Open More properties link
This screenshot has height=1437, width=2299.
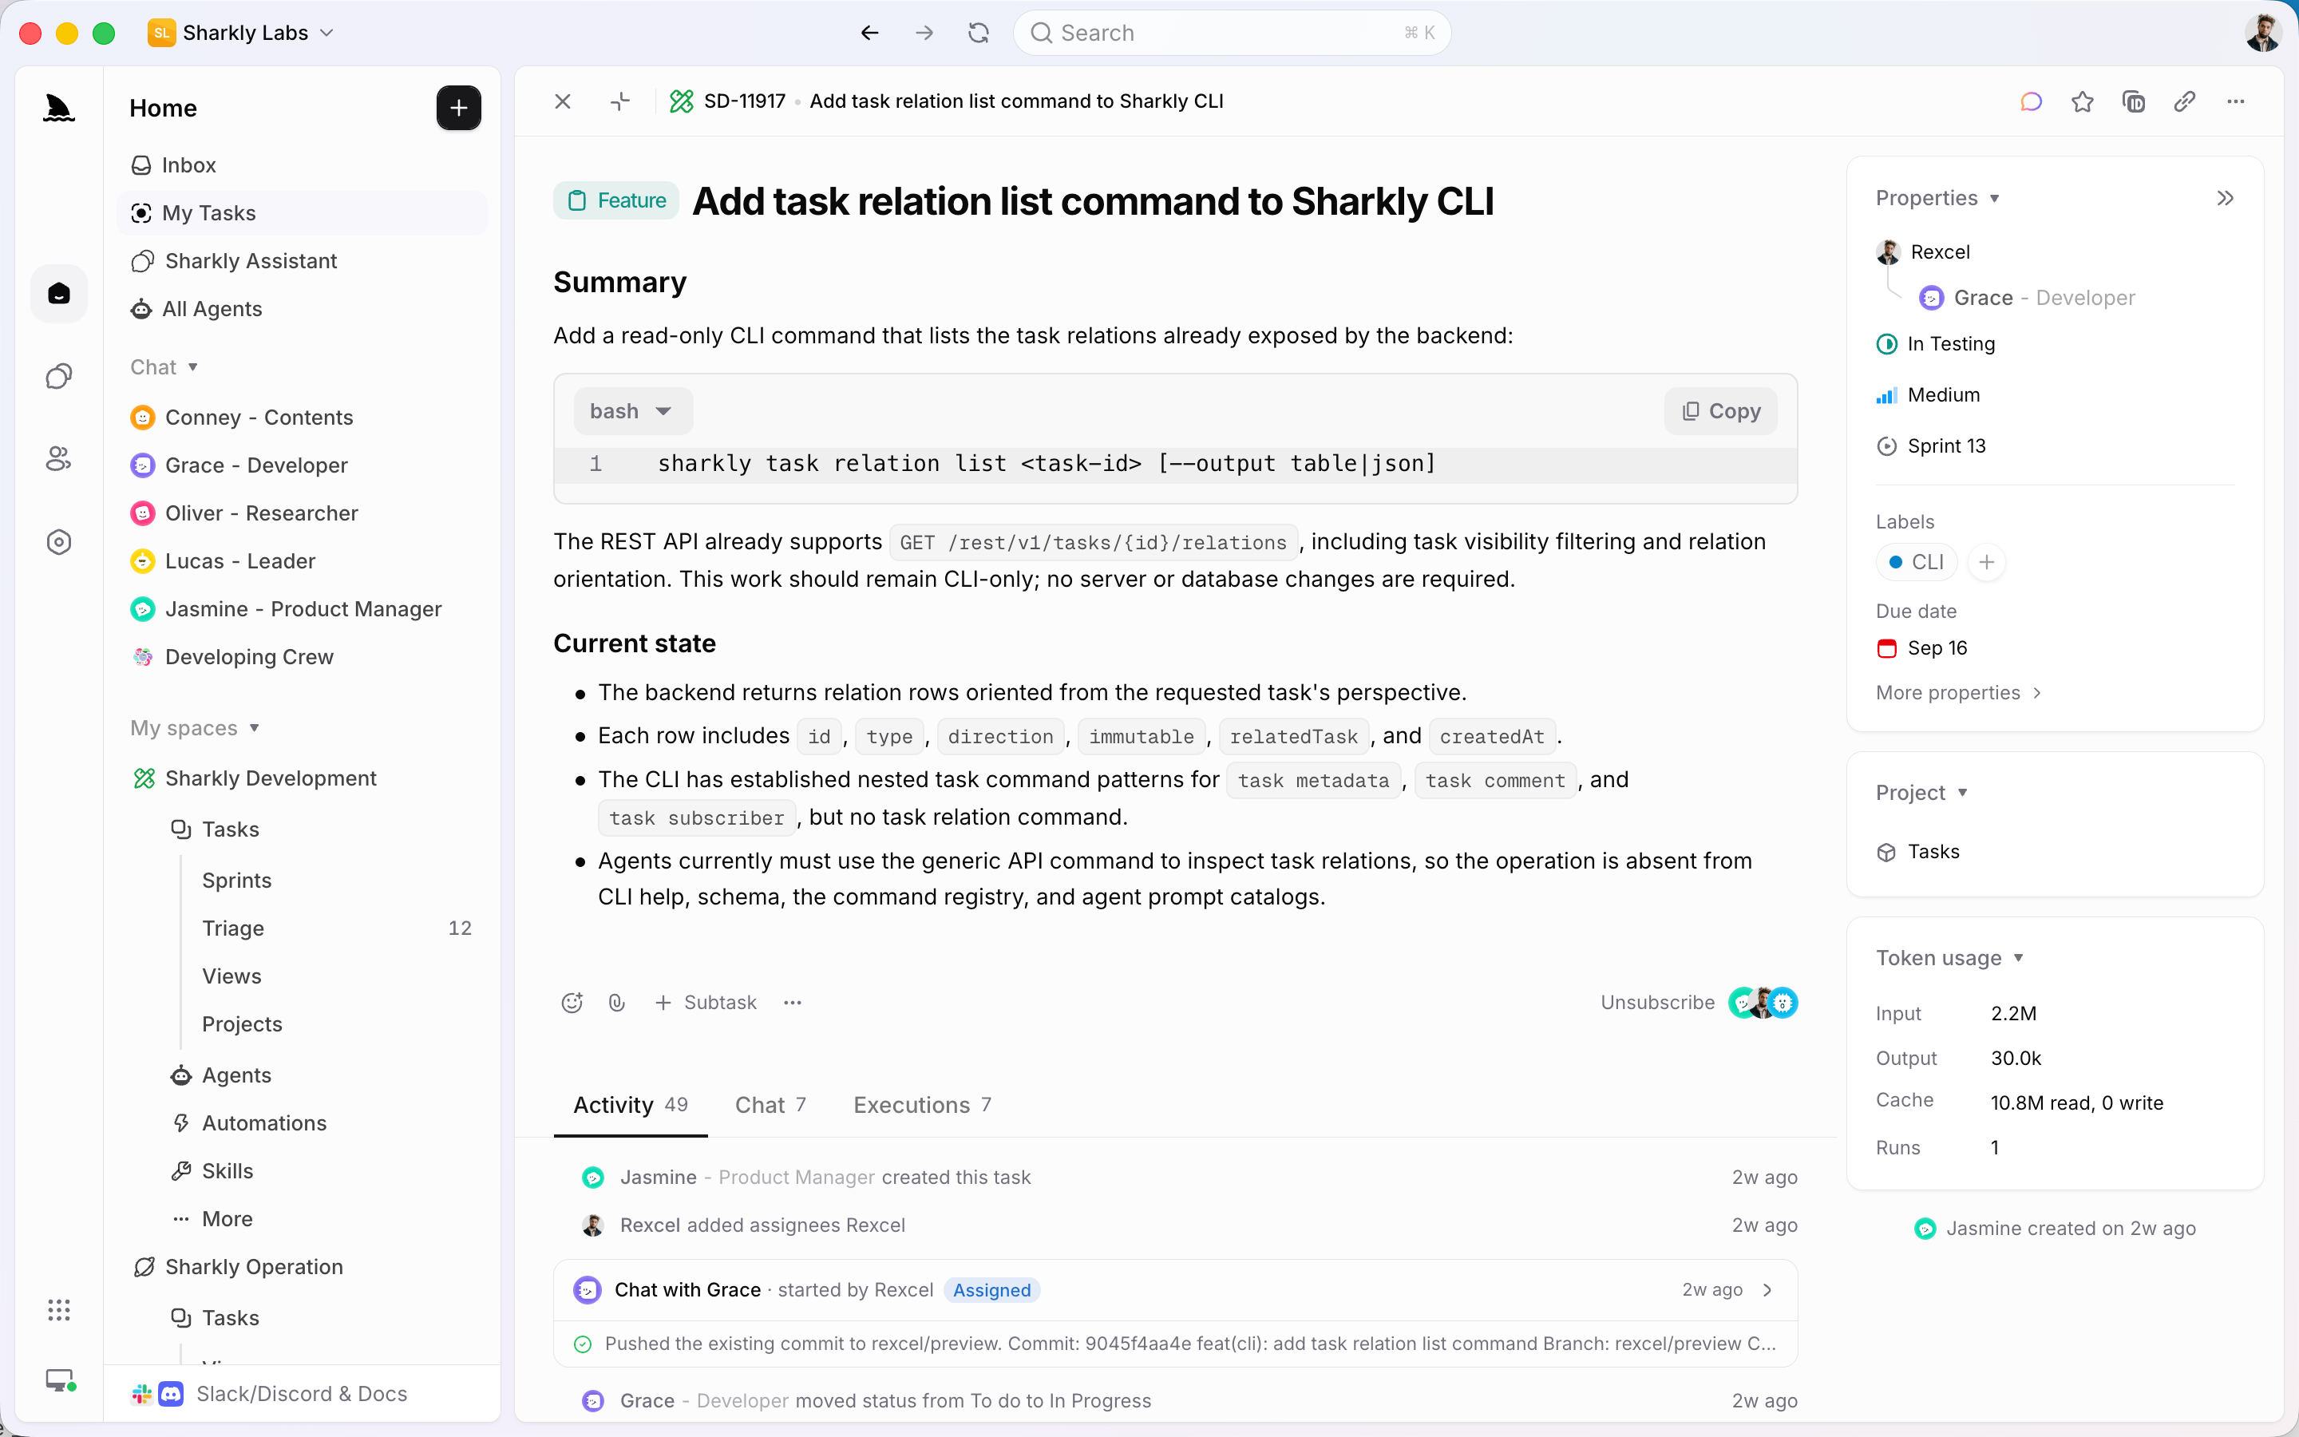point(1958,693)
